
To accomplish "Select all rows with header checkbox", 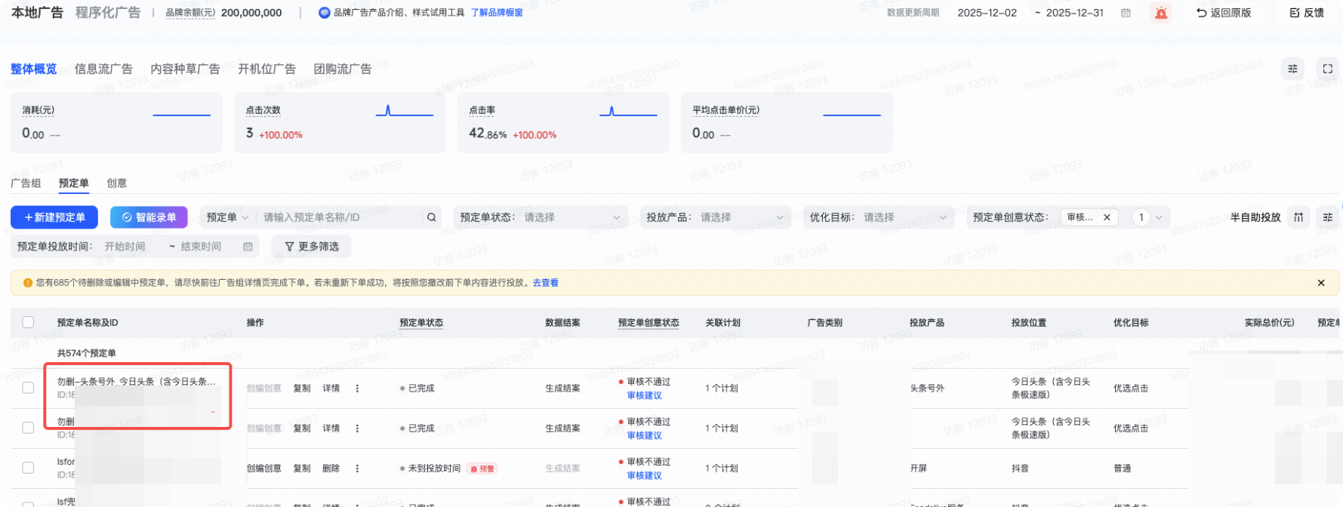I will click(28, 322).
